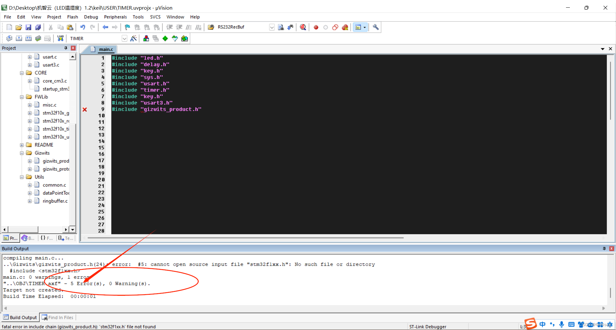The height and width of the screenshot is (330, 616).
Task: Open the editor window list arrow
Action: 602,49
